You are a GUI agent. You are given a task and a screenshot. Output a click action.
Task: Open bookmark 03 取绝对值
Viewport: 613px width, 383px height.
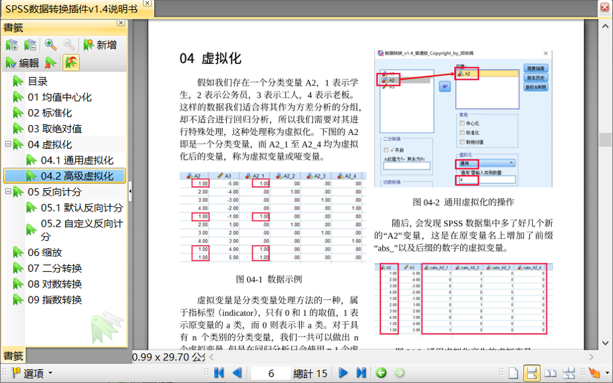point(55,128)
